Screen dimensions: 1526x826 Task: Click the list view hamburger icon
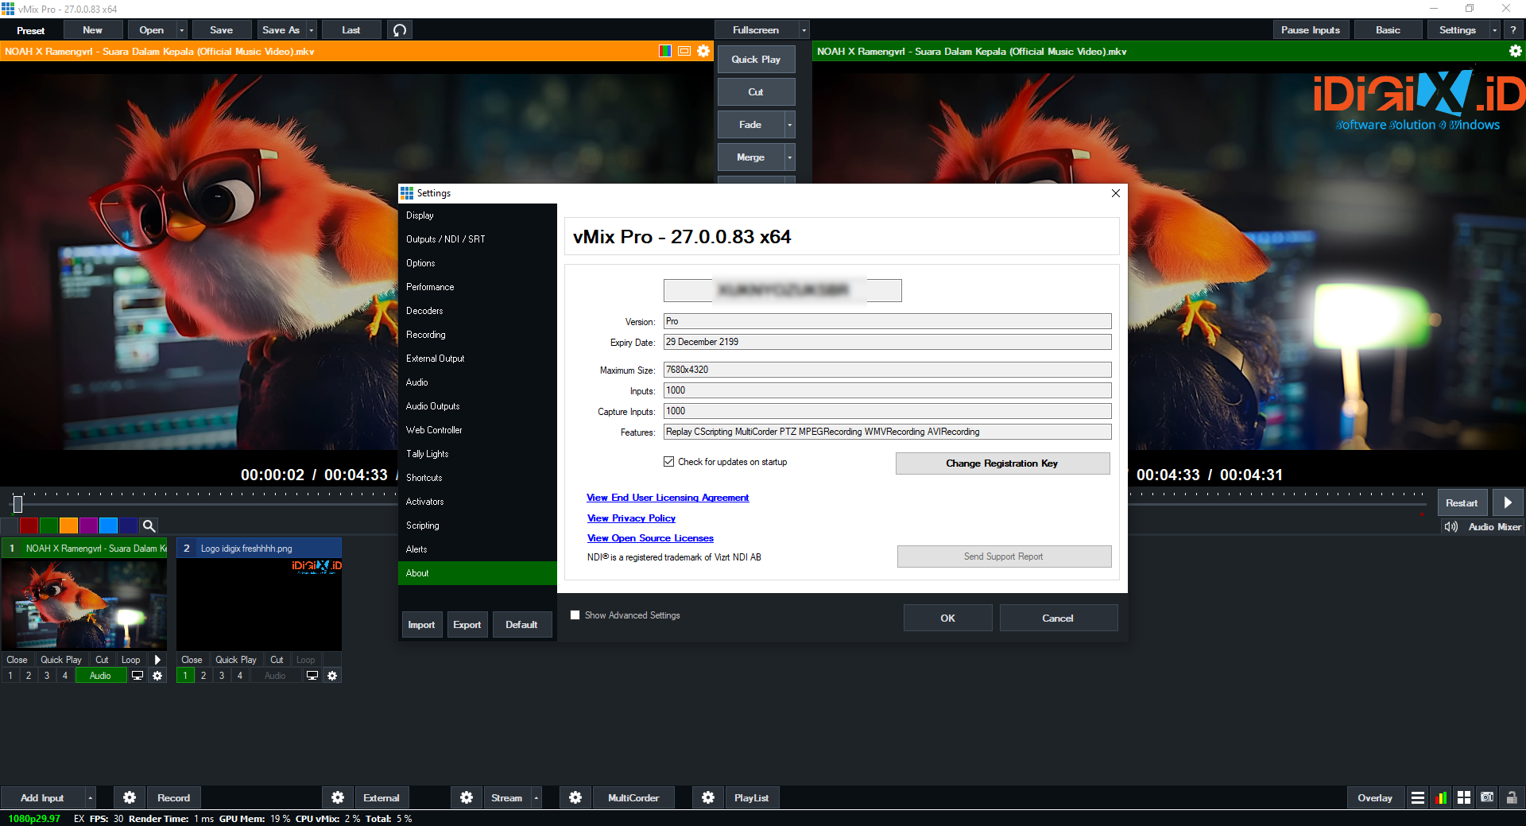click(1418, 797)
